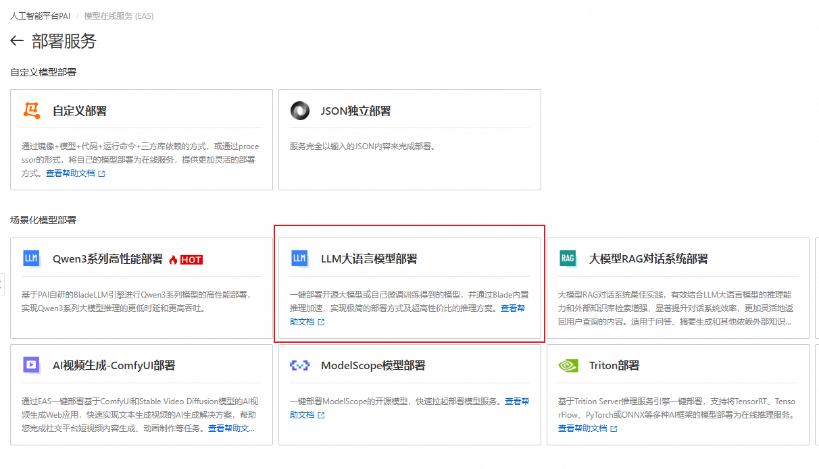819x469 pixels.
Task: Click the purple AI视频生成-ComfyUI icon
Action: pos(31,365)
